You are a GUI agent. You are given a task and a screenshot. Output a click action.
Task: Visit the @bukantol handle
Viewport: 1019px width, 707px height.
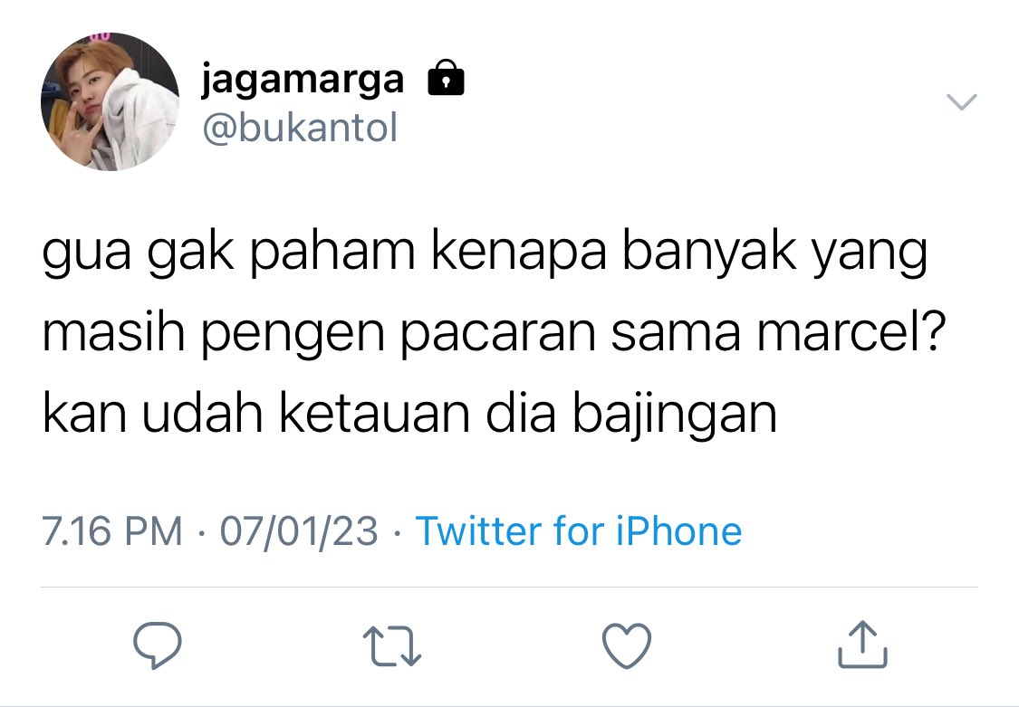click(300, 128)
